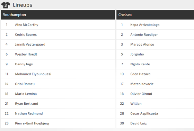
Task: Click Eden Hazard's name
Action: click(x=140, y=74)
